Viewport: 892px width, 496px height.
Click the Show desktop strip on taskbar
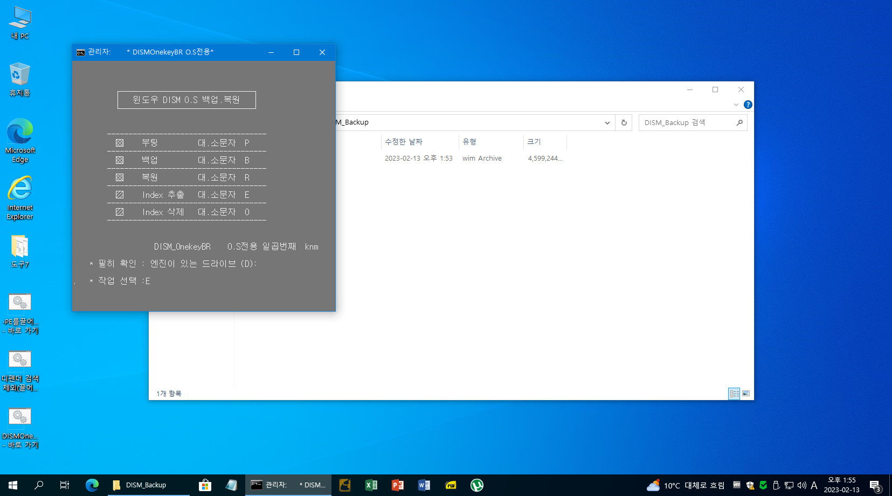[890, 485]
